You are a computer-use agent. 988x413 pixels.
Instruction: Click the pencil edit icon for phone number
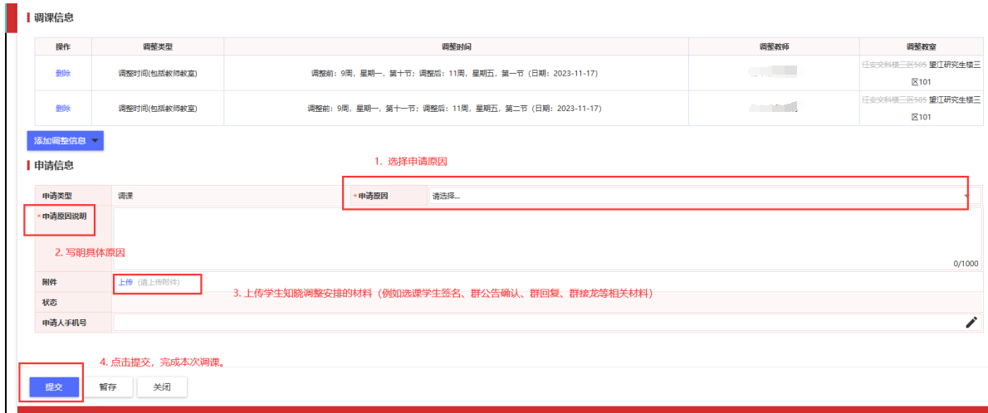point(971,323)
